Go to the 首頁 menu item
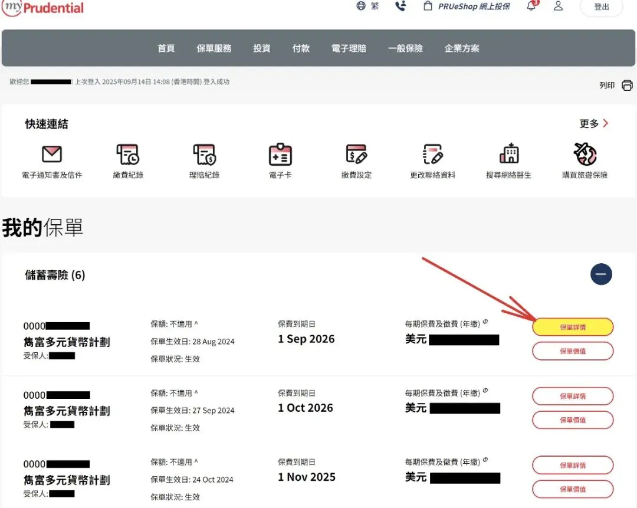The image size is (637, 508). (x=166, y=48)
